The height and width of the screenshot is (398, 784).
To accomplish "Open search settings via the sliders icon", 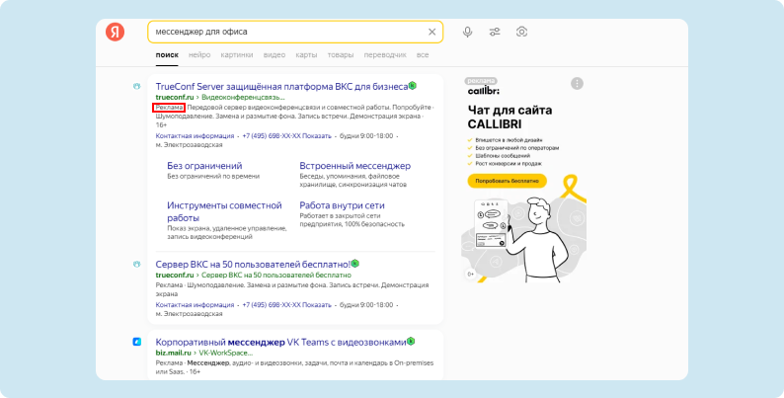I will tap(495, 32).
